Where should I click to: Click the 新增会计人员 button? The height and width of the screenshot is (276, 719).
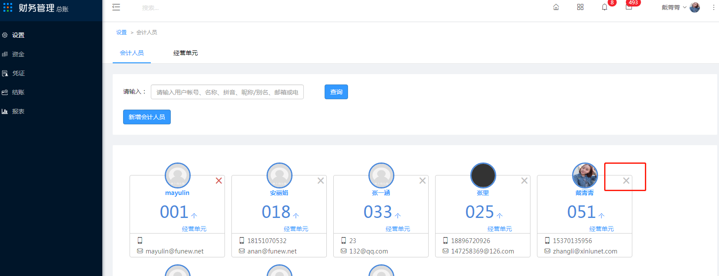tap(147, 117)
